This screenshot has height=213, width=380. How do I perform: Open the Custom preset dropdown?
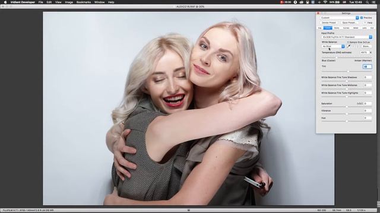(x=340, y=18)
